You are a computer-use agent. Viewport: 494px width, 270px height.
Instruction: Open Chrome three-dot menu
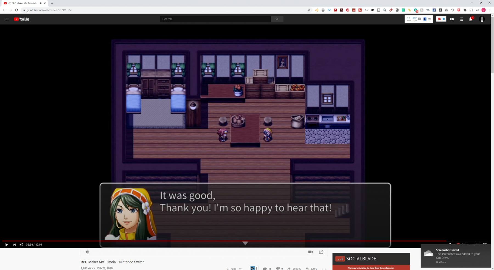pyautogui.click(x=490, y=10)
